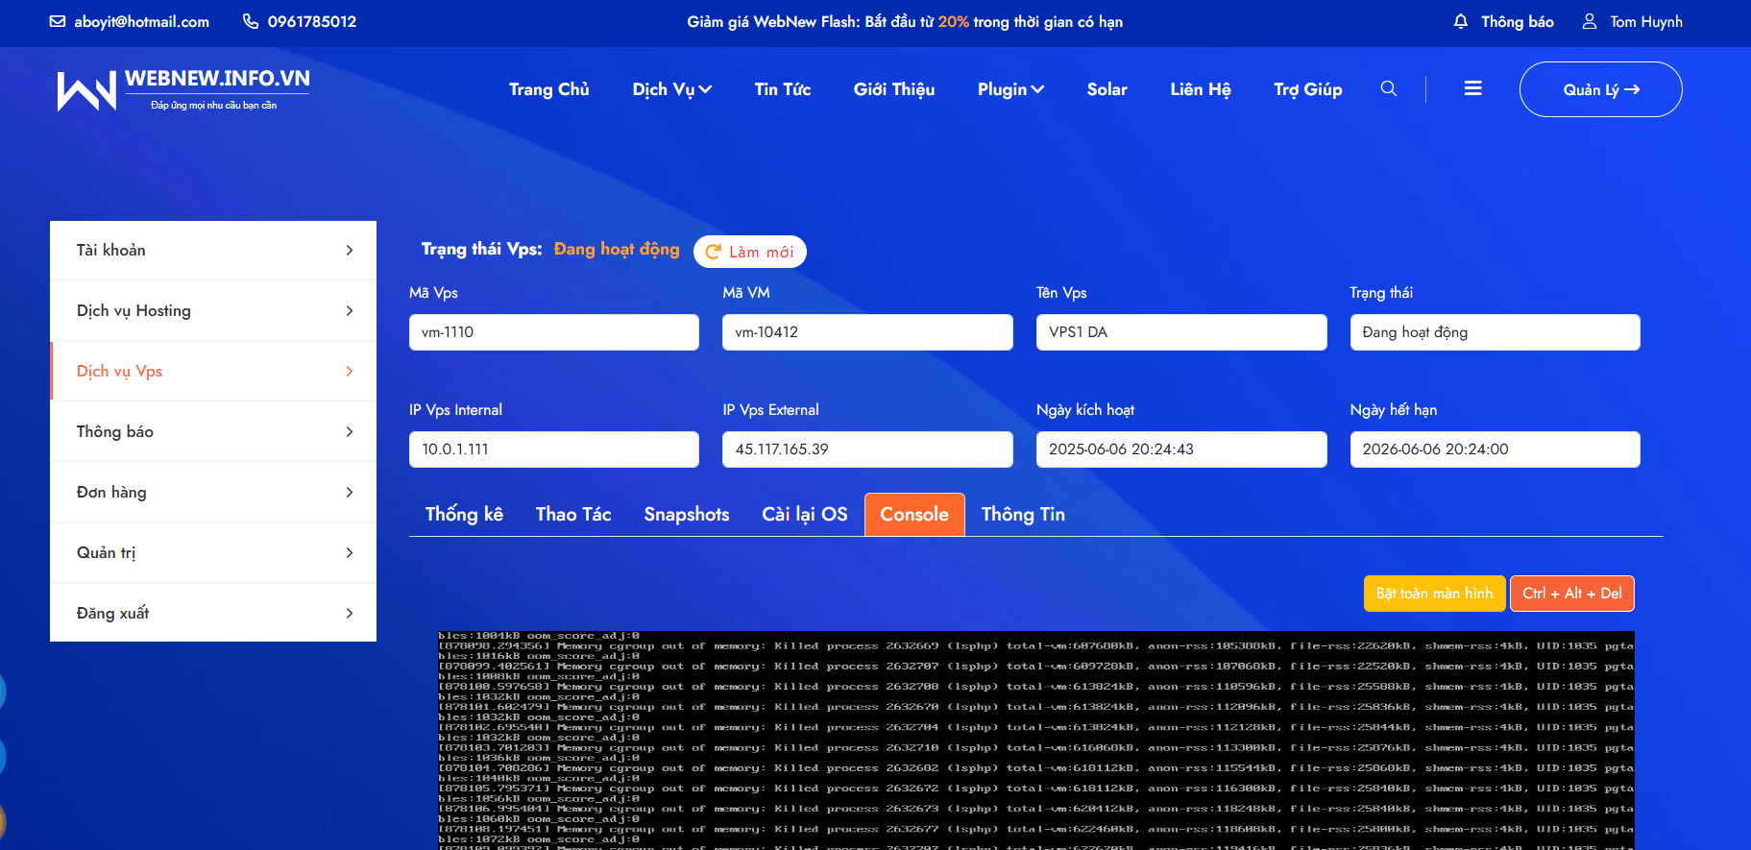Switch to the Thống kê tab
The image size is (1751, 850).
464,515
